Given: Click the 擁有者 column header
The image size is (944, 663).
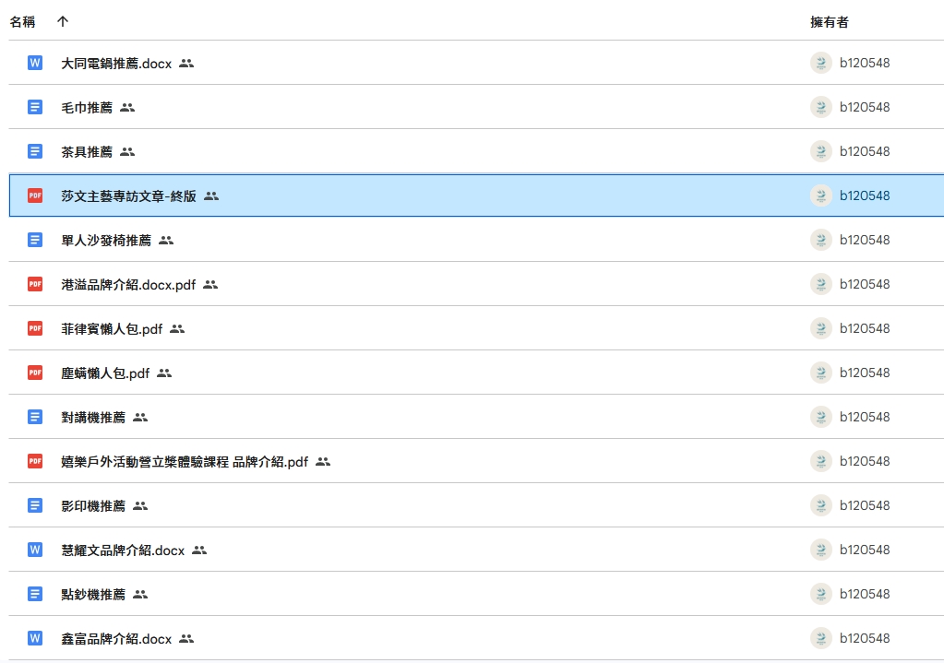Looking at the screenshot, I should tap(829, 22).
